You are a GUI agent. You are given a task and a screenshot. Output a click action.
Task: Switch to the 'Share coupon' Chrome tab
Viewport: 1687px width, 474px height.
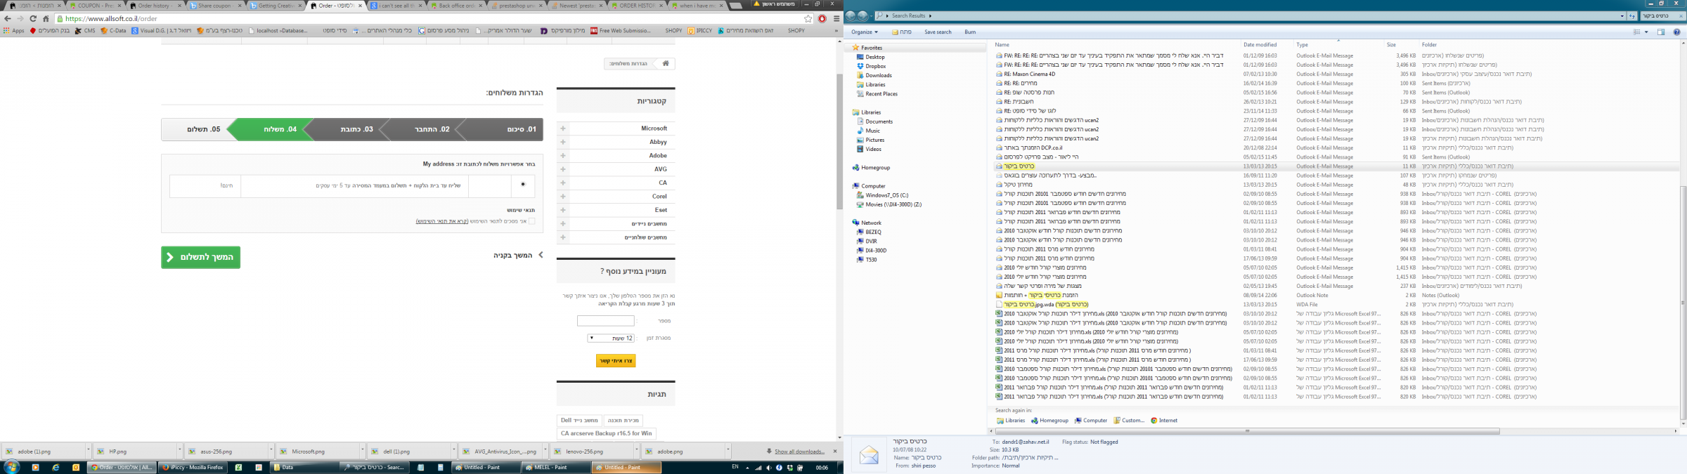pyautogui.click(x=215, y=6)
